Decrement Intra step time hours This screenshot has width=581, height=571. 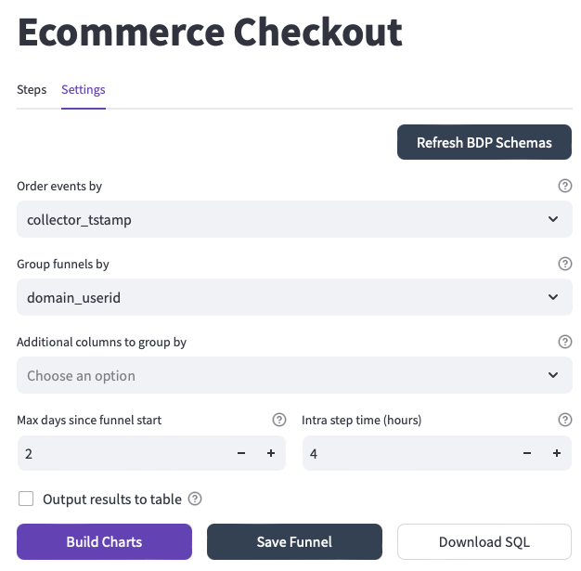tap(527, 453)
